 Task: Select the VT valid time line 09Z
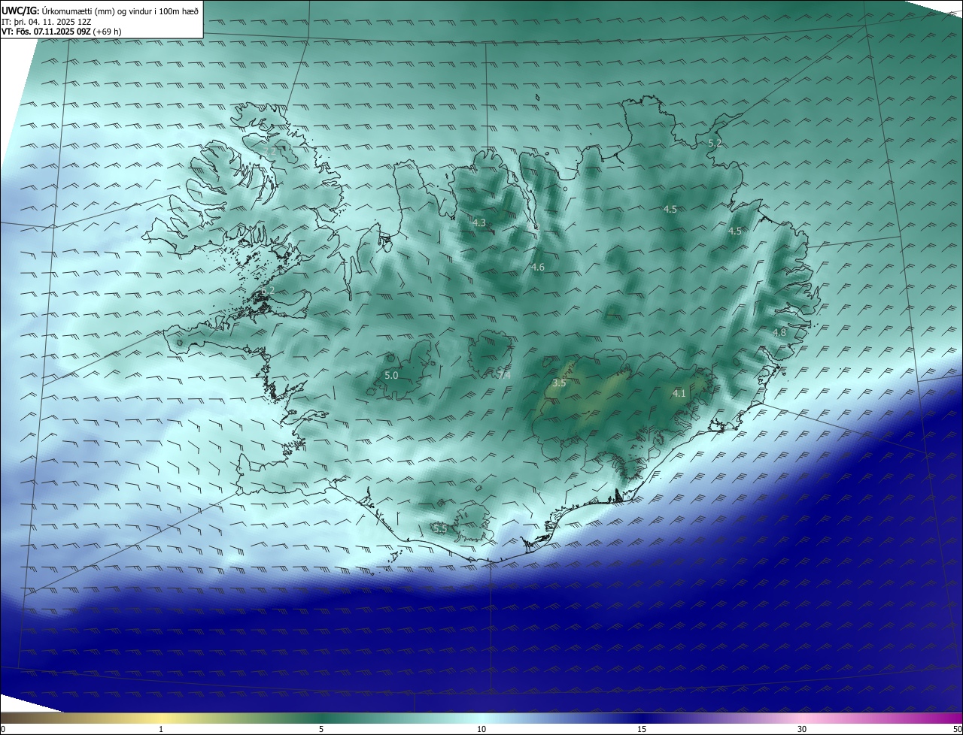tap(61, 32)
